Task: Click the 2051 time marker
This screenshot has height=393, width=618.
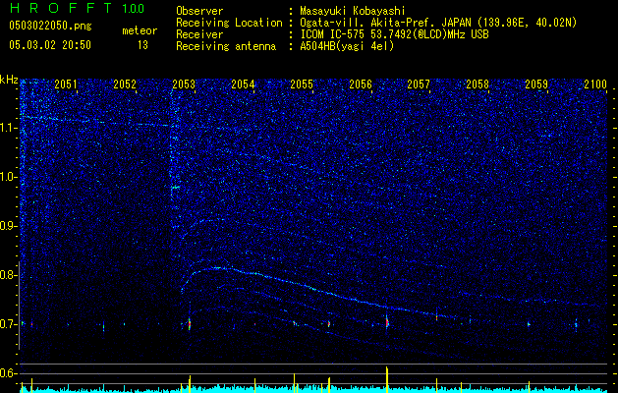Action: pyautogui.click(x=66, y=84)
